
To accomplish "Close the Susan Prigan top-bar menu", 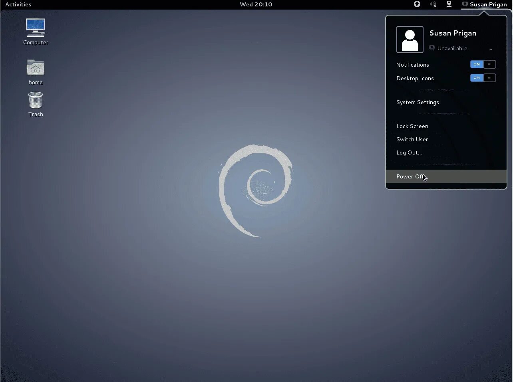I will (x=484, y=4).
